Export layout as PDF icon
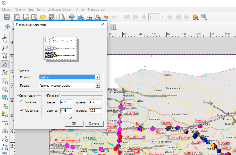 97,17
